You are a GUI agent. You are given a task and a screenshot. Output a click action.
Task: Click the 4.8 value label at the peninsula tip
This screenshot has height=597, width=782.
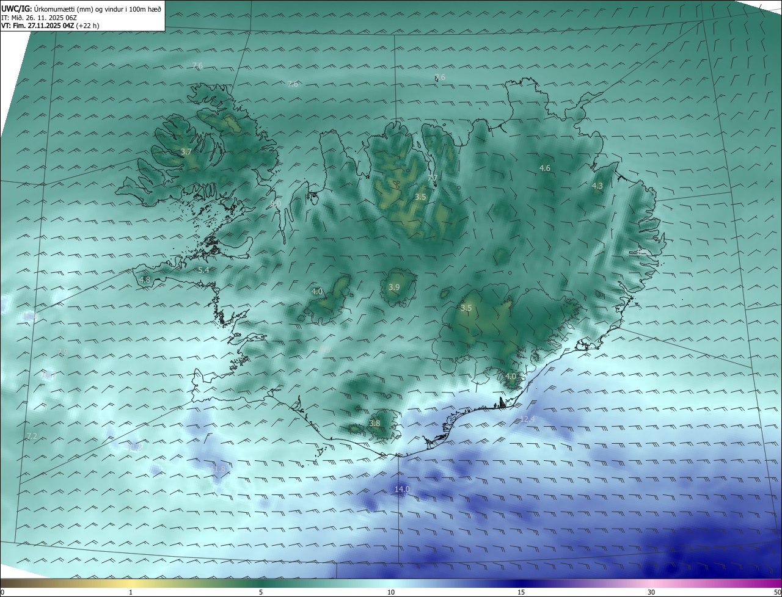pyautogui.click(x=145, y=280)
